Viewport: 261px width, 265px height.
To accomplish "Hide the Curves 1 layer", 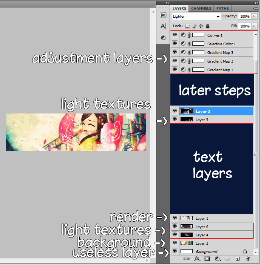I will 175,35.
